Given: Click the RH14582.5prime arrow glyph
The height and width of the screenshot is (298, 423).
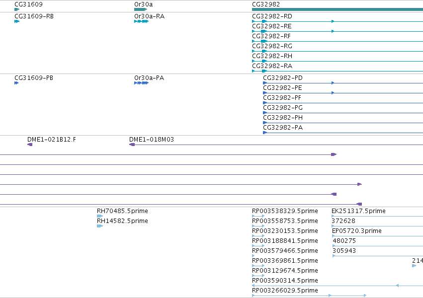Looking at the screenshot, I should coord(100,226).
